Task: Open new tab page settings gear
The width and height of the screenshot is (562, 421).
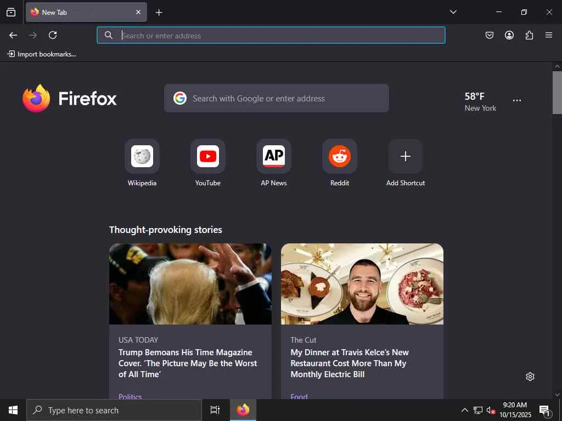Action: click(530, 377)
